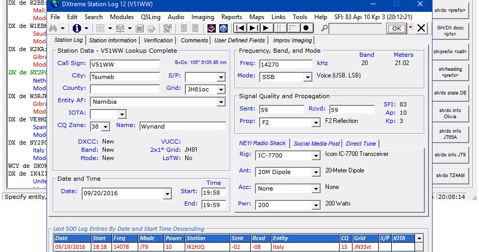The image size is (479, 252).
Task: Open the Reports menu
Action: 232,17
